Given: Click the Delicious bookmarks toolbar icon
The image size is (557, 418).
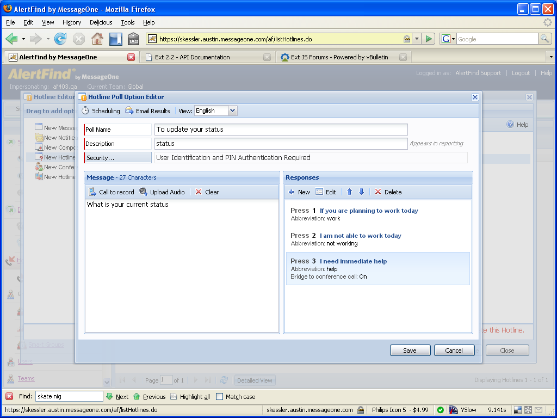Looking at the screenshot, I should pyautogui.click(x=115, y=39).
